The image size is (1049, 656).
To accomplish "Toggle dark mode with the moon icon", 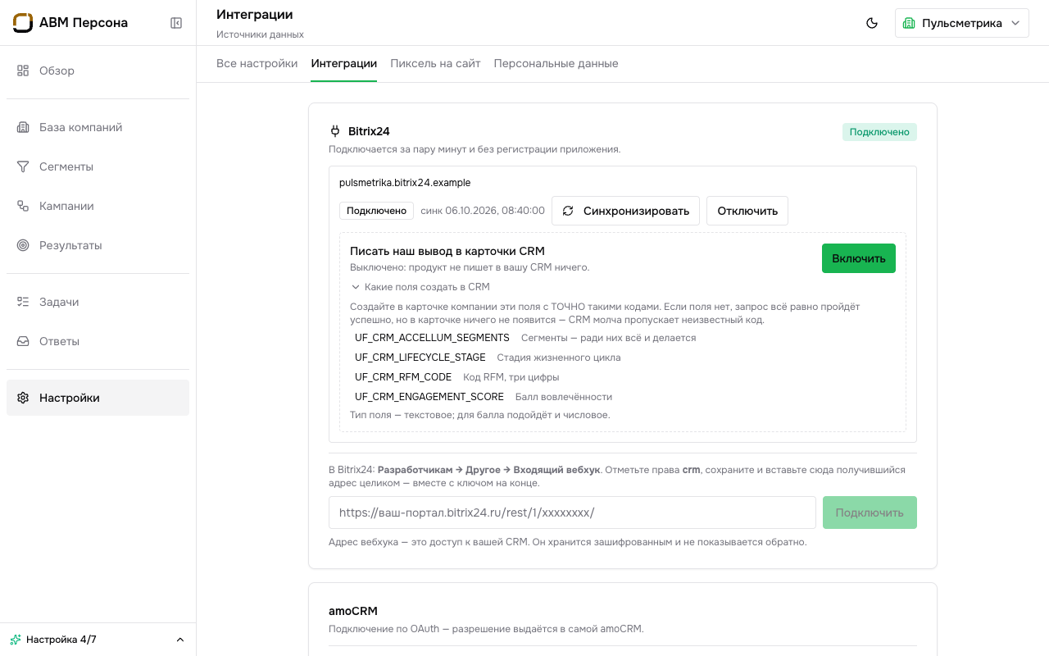I will pos(872,23).
